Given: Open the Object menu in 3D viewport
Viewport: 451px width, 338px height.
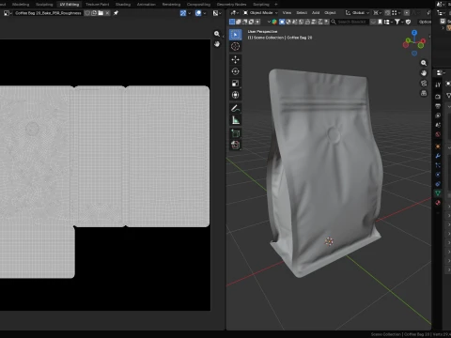Looking at the screenshot, I should (x=330, y=13).
